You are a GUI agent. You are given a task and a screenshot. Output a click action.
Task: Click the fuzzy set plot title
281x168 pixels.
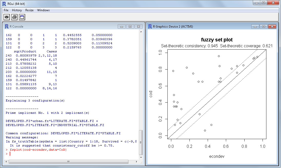pos(217,40)
